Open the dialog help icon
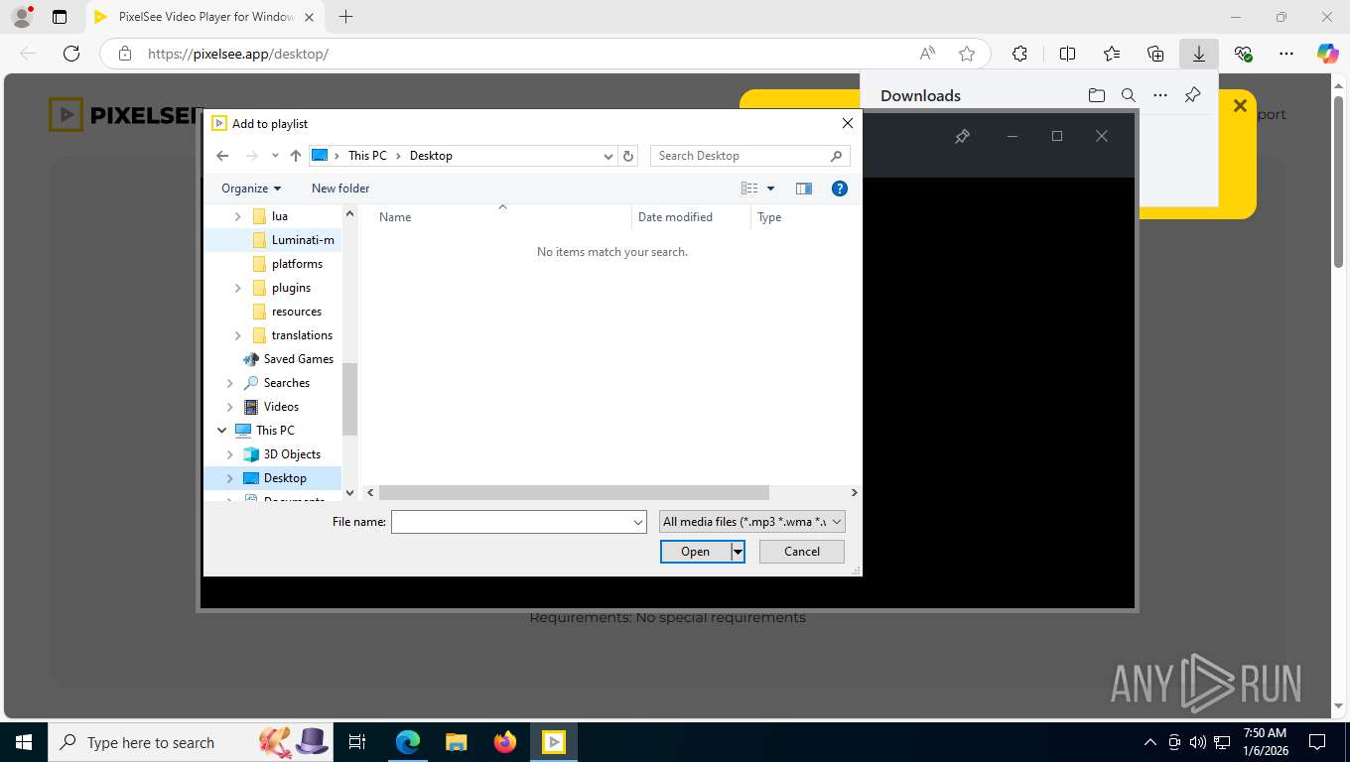The height and width of the screenshot is (762, 1350). click(x=840, y=189)
